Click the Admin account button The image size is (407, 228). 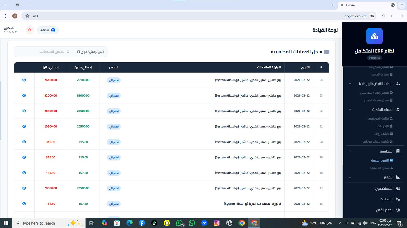click(x=47, y=30)
